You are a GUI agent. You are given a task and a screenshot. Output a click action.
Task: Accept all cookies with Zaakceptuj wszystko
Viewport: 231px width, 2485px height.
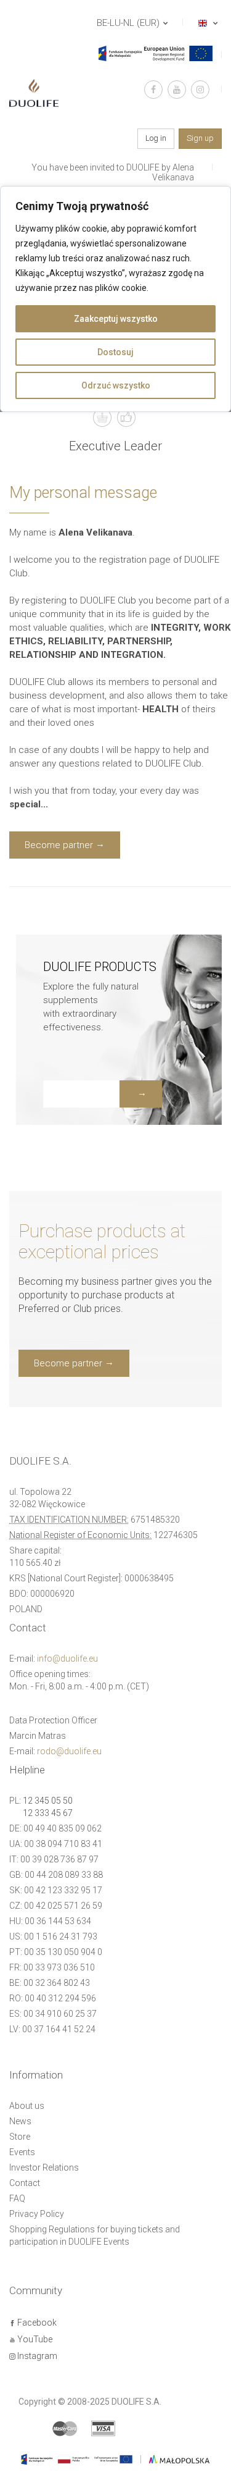(116, 318)
